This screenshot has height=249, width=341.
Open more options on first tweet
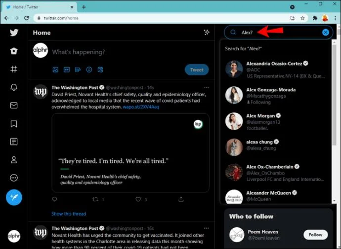click(207, 87)
